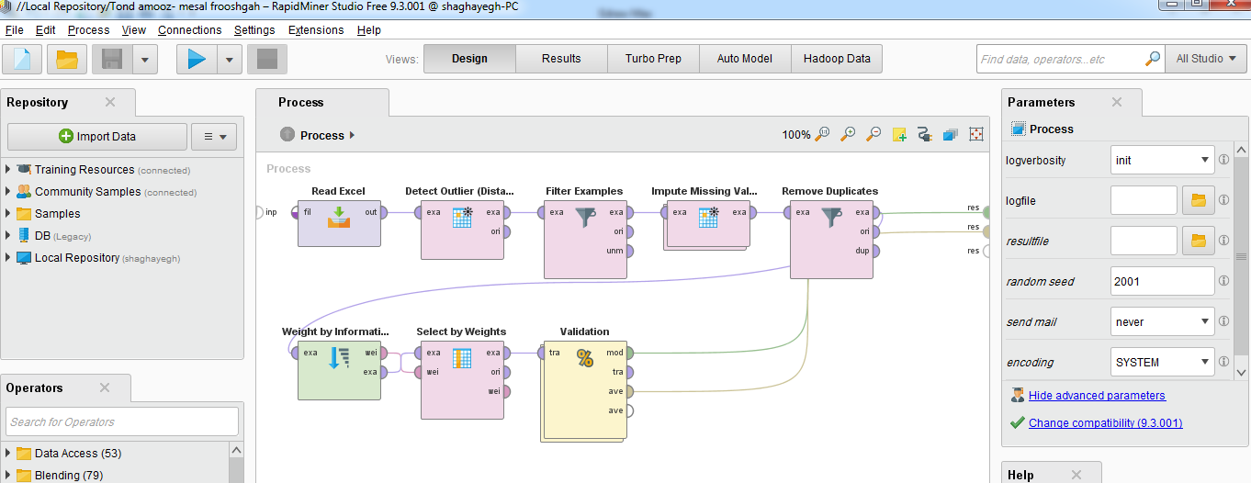
Task: Click the blue stacked operators layout icon
Action: click(951, 134)
